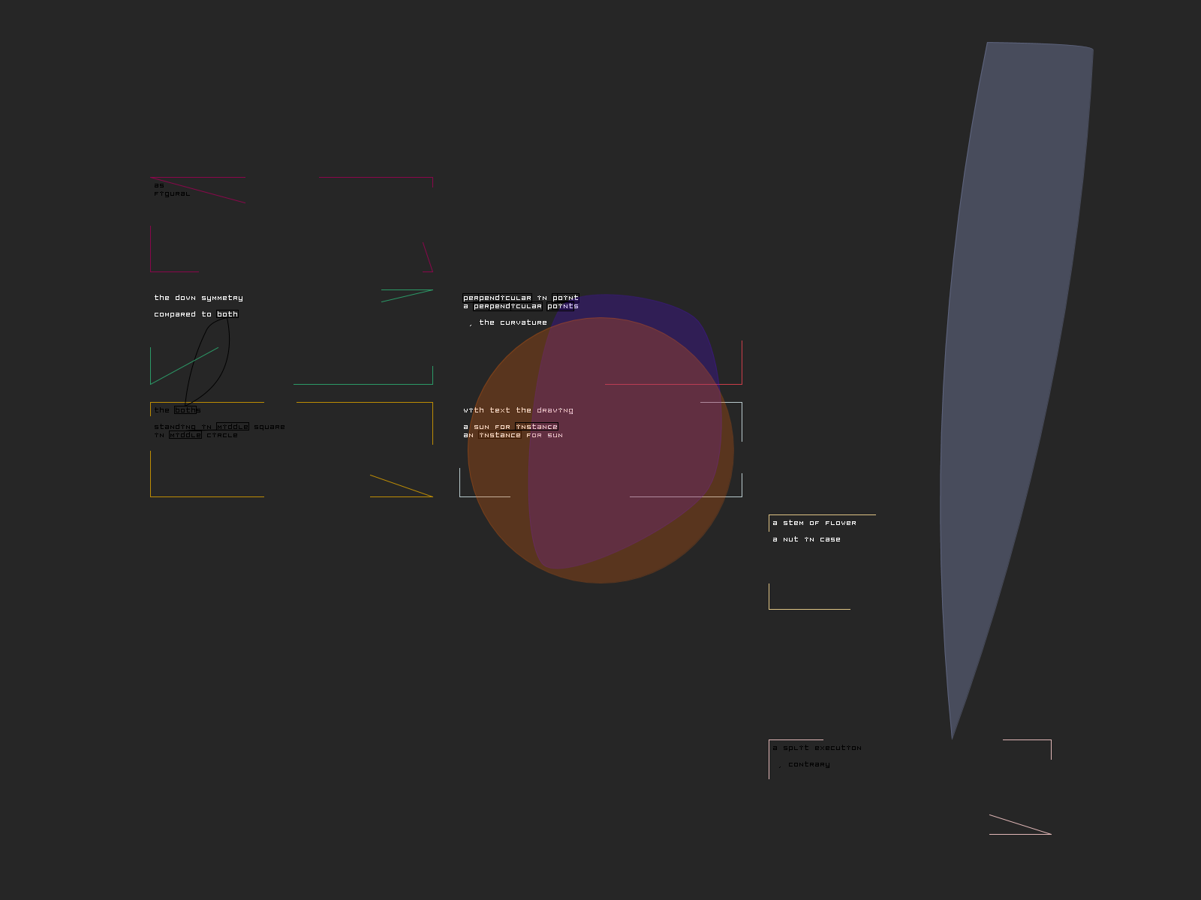Click the 'perpendicular in point' text
The image size is (1201, 900).
(x=520, y=298)
